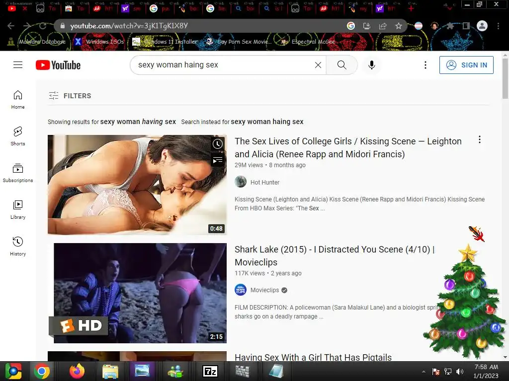Bookmark this page with the star

pyautogui.click(x=398, y=26)
